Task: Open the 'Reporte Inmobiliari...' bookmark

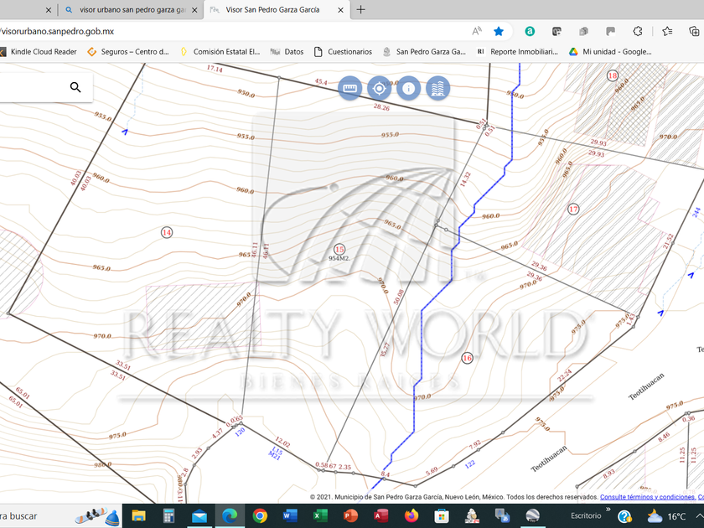Action: pos(517,52)
